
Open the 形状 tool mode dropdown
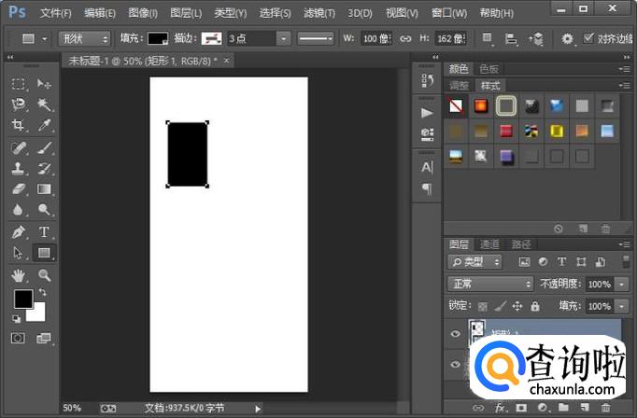click(84, 39)
